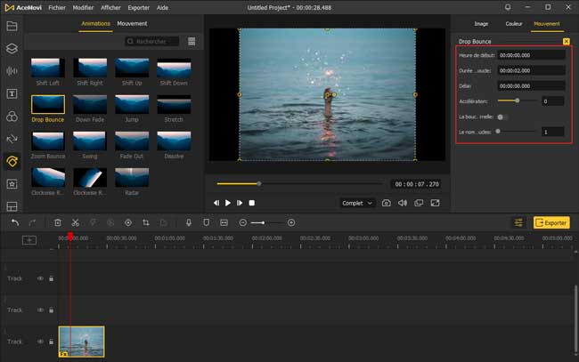
Task: Add a new track to timeline
Action: pyautogui.click(x=29, y=240)
